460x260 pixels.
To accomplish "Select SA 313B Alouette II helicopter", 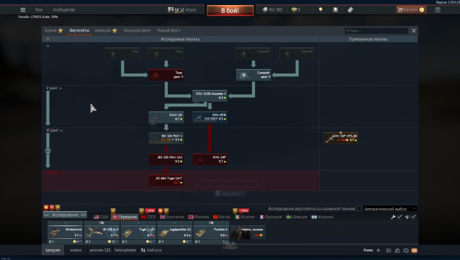I will click(x=209, y=96).
